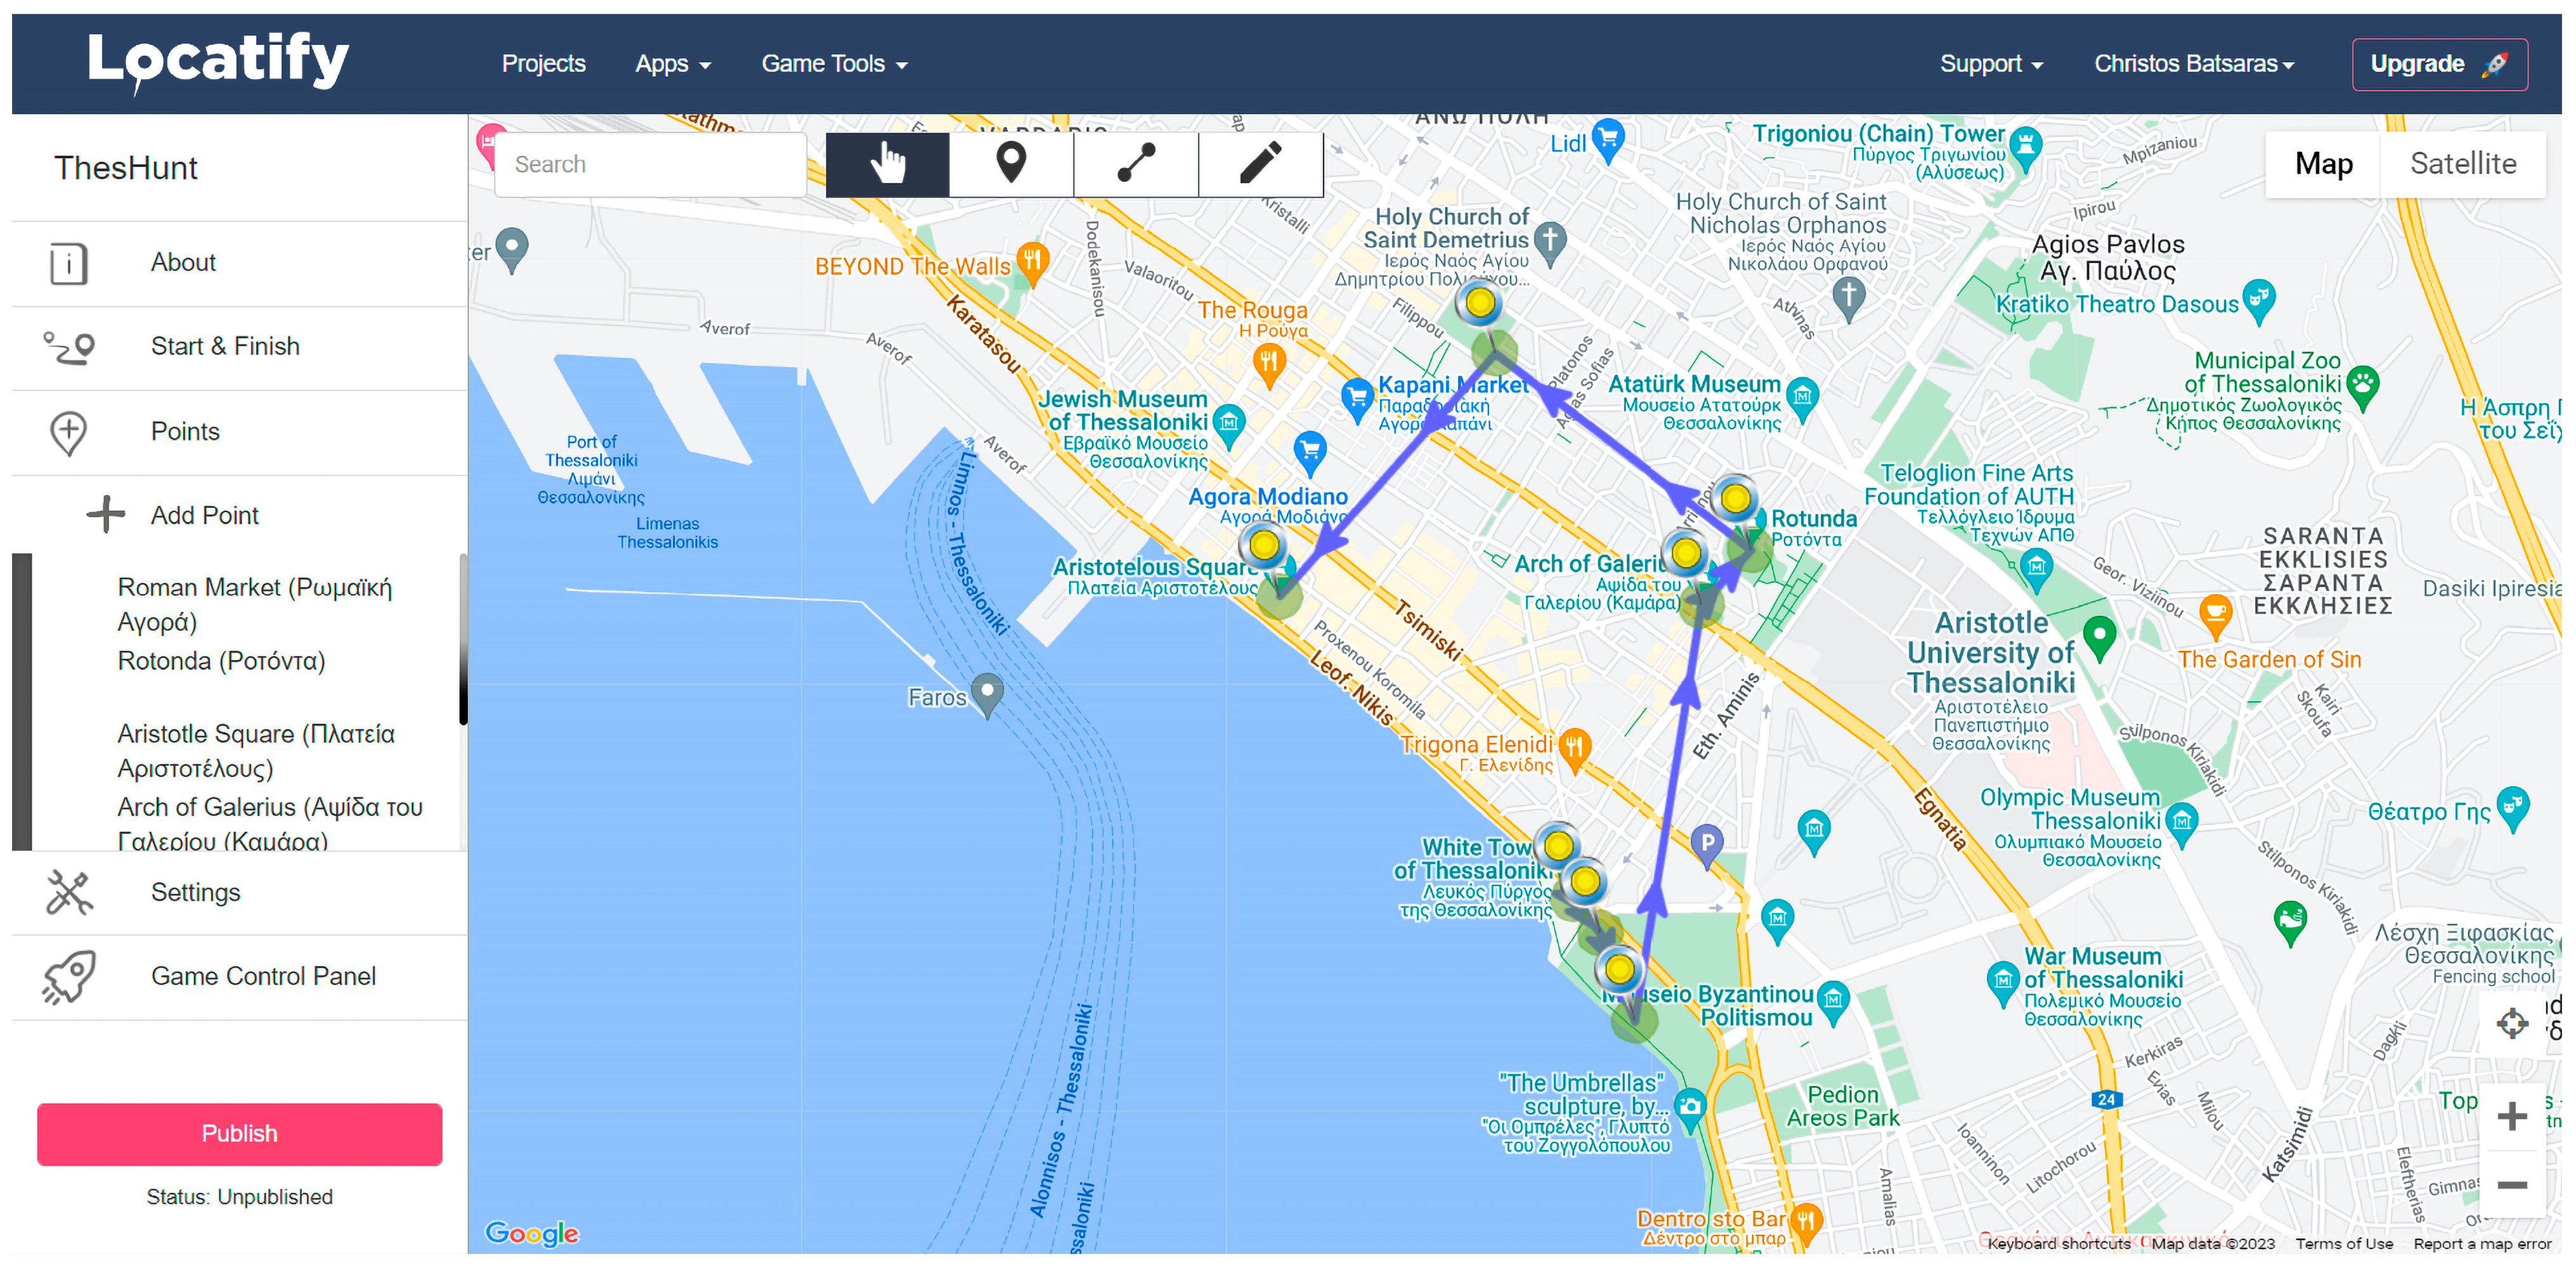Image resolution: width=2576 pixels, height=1266 pixels.
Task: Click the points list scrollbar
Action: click(x=463, y=640)
